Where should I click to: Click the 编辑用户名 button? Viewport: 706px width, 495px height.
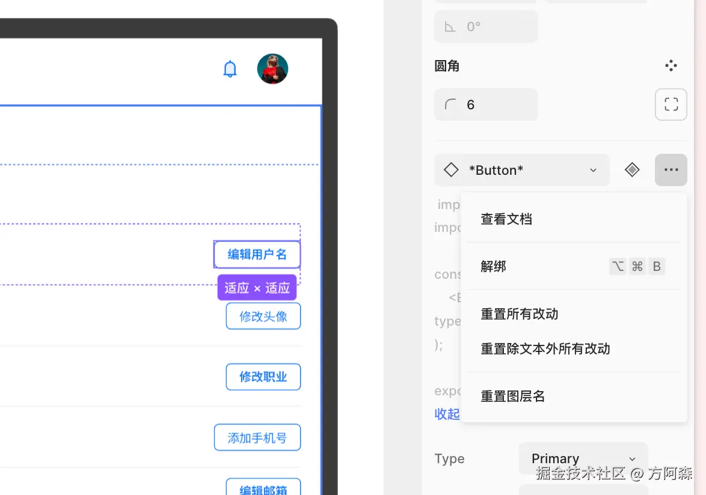[x=257, y=255]
